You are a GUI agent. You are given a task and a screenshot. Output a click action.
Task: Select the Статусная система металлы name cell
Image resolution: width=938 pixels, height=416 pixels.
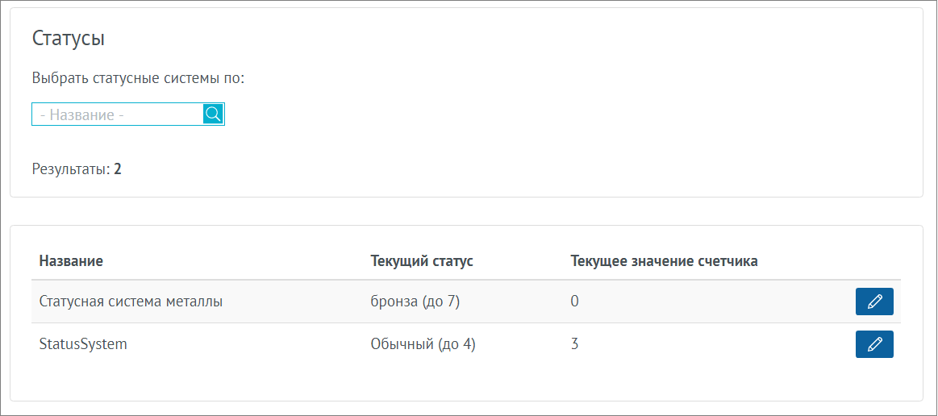(131, 302)
